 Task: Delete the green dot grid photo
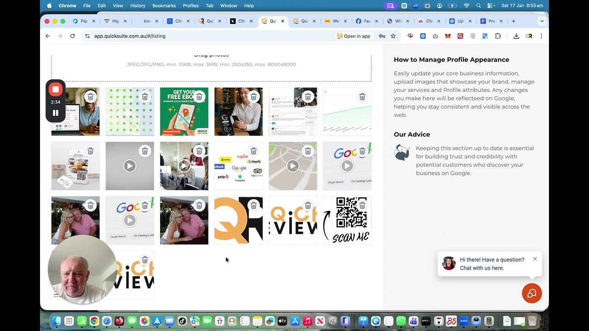coord(145,97)
